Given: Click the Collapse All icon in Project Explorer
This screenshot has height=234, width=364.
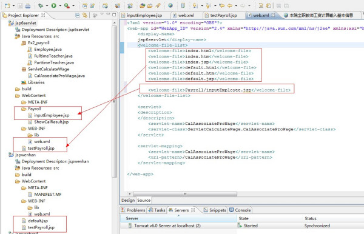Looking at the screenshot, I should 78,15.
